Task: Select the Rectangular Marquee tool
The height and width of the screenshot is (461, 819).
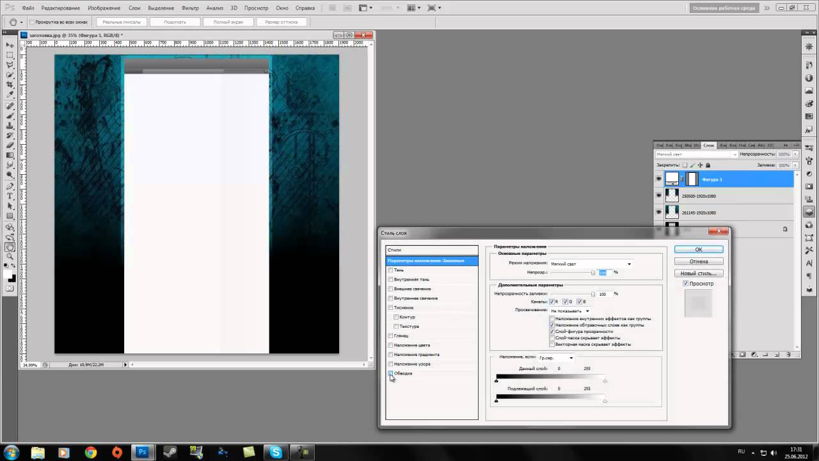Action: coord(10,56)
